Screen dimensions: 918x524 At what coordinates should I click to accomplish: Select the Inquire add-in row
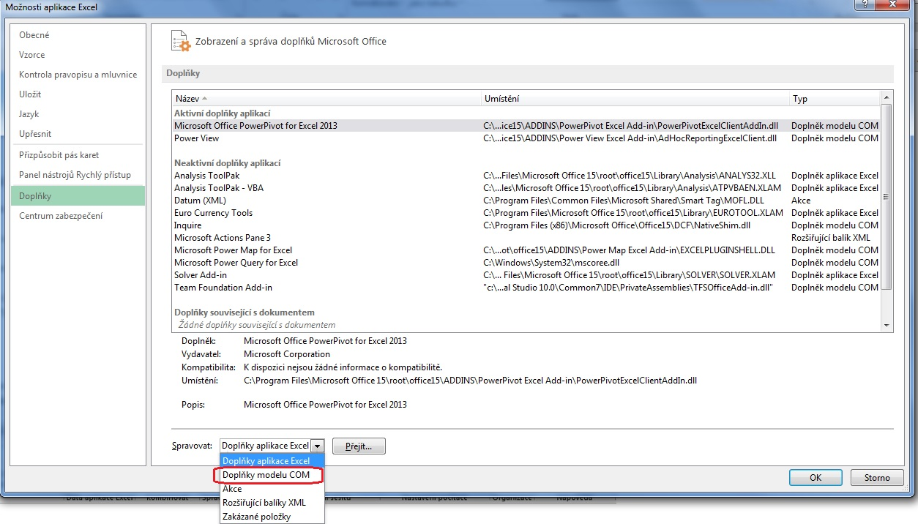[526, 225]
